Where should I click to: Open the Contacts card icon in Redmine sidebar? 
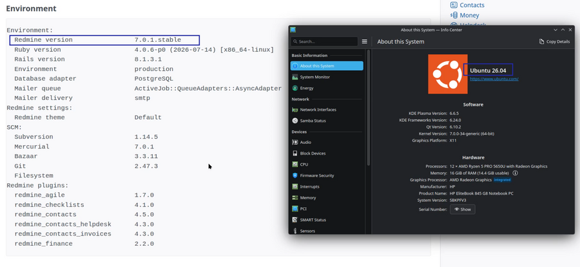454,5
